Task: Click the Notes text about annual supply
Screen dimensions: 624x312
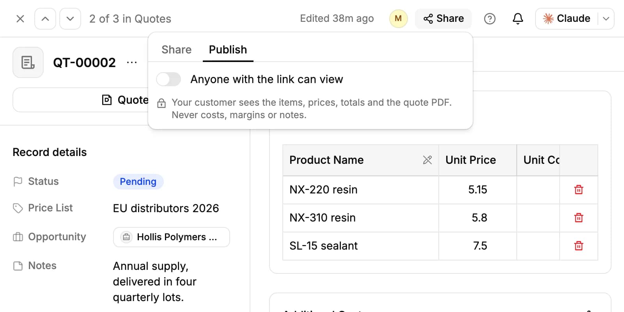Action: click(155, 282)
